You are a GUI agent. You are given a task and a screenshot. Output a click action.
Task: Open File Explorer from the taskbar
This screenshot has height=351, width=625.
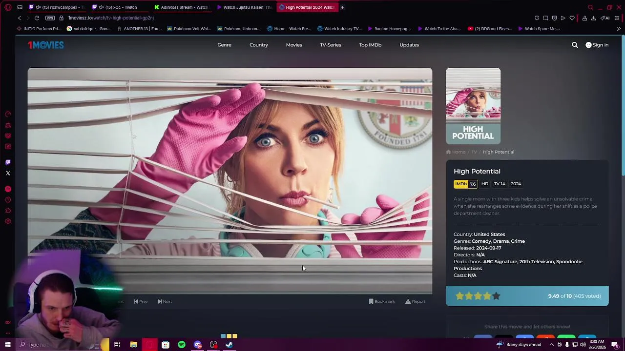point(133,345)
